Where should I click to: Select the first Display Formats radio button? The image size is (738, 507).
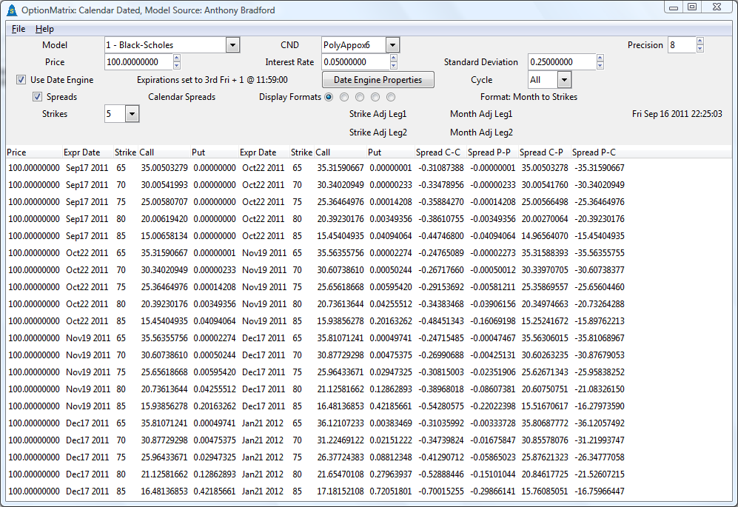(329, 97)
